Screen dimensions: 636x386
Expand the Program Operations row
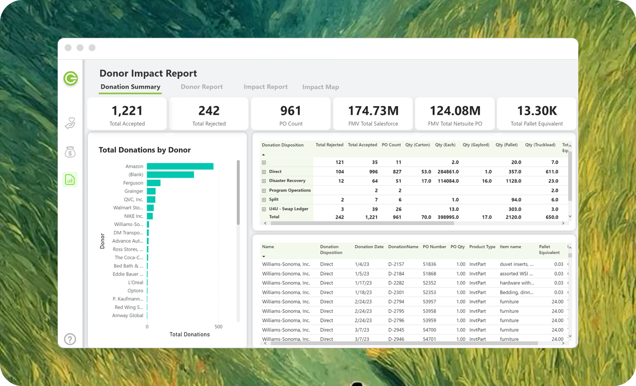tap(264, 191)
